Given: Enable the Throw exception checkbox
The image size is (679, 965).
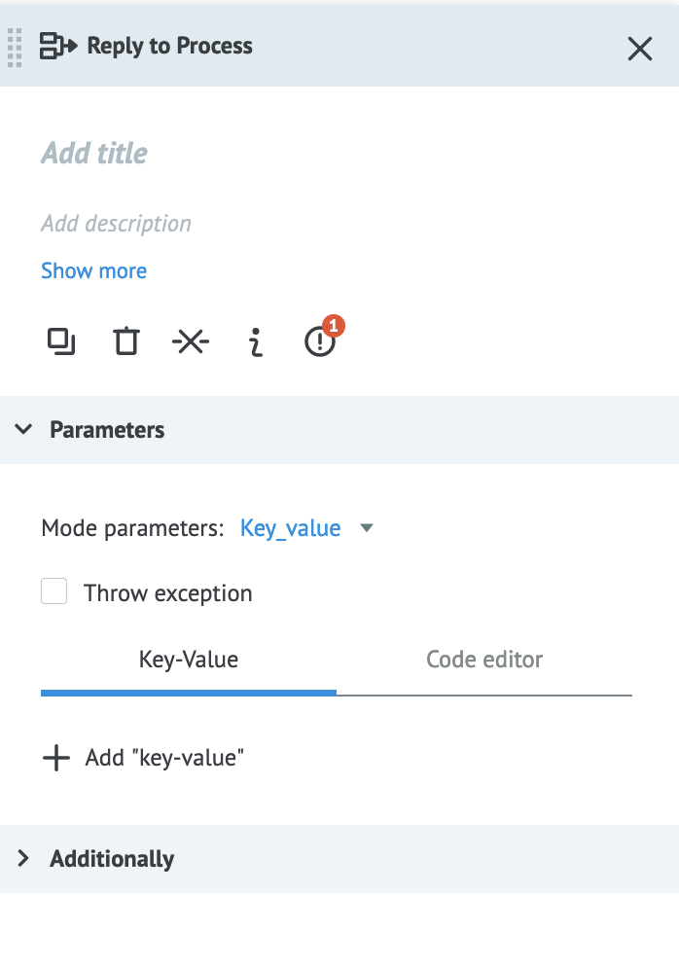Looking at the screenshot, I should pos(54,590).
